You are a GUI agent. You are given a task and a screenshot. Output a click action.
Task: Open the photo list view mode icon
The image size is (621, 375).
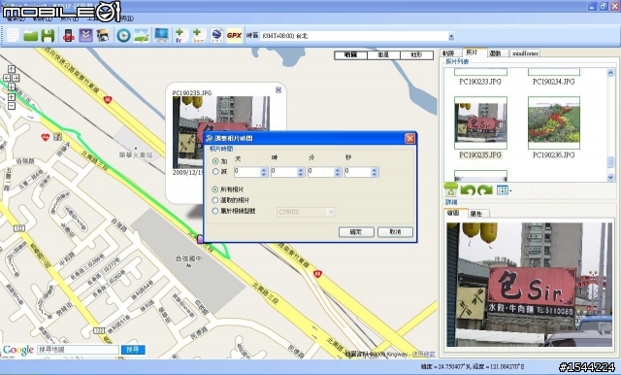(x=503, y=190)
